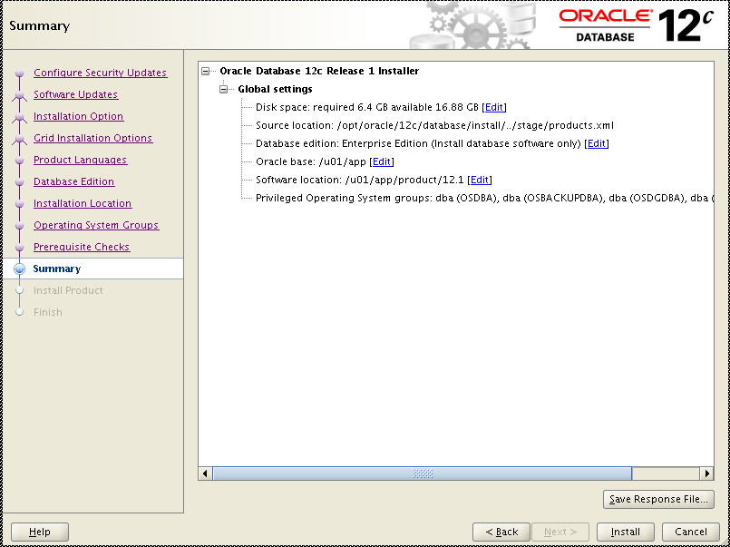This screenshot has height=547, width=730.
Task: Collapse the Oracle Database 12c Release 1 Installer node
Action: pos(205,72)
